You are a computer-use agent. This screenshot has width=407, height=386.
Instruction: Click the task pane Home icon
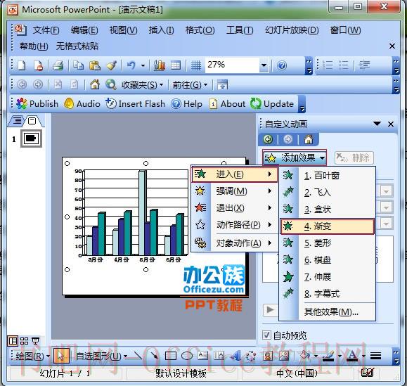coord(309,139)
